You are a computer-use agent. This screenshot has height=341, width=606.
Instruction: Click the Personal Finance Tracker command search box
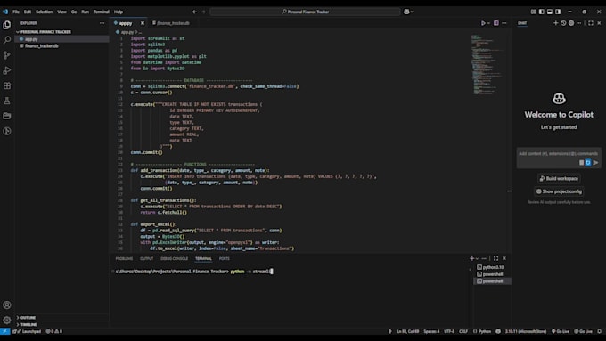(306, 12)
